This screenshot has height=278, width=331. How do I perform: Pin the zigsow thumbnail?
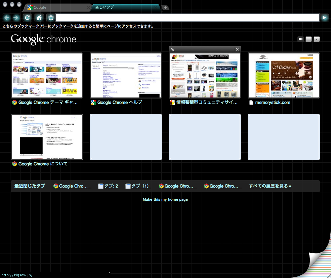click(x=172, y=49)
